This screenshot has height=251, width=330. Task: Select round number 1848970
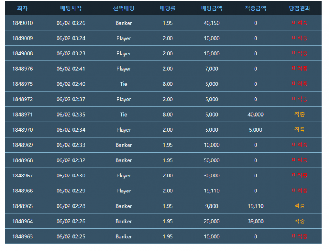[23, 130]
